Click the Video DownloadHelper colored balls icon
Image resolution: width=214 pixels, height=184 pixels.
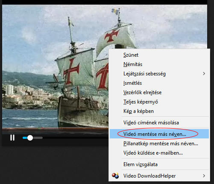[115, 176]
